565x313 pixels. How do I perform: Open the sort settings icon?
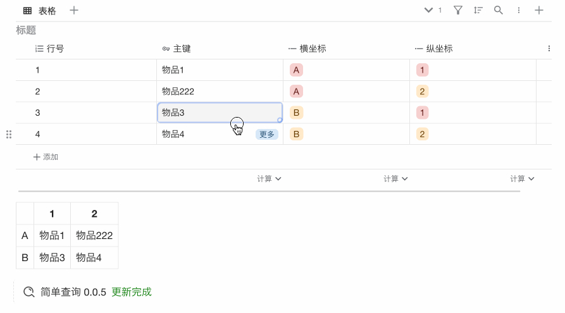478,10
